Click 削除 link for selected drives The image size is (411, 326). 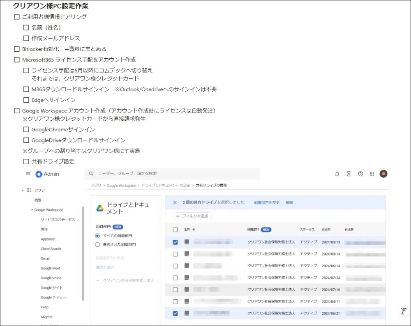tap(289, 202)
